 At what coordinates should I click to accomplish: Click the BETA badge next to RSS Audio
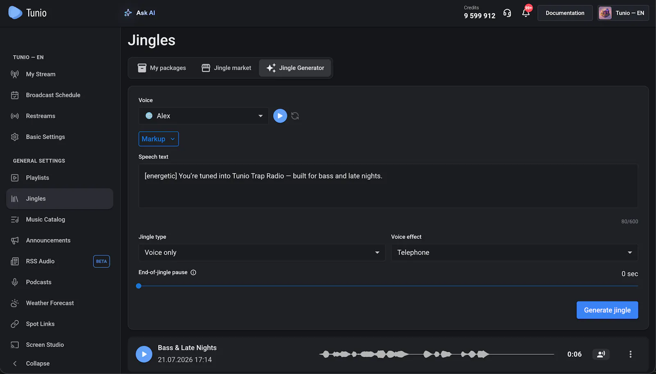click(101, 262)
